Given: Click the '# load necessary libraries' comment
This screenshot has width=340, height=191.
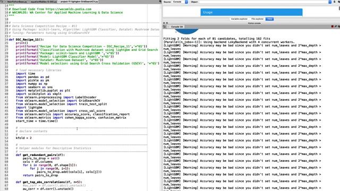Looking at the screenshot, I should pyautogui.click(x=38, y=70).
